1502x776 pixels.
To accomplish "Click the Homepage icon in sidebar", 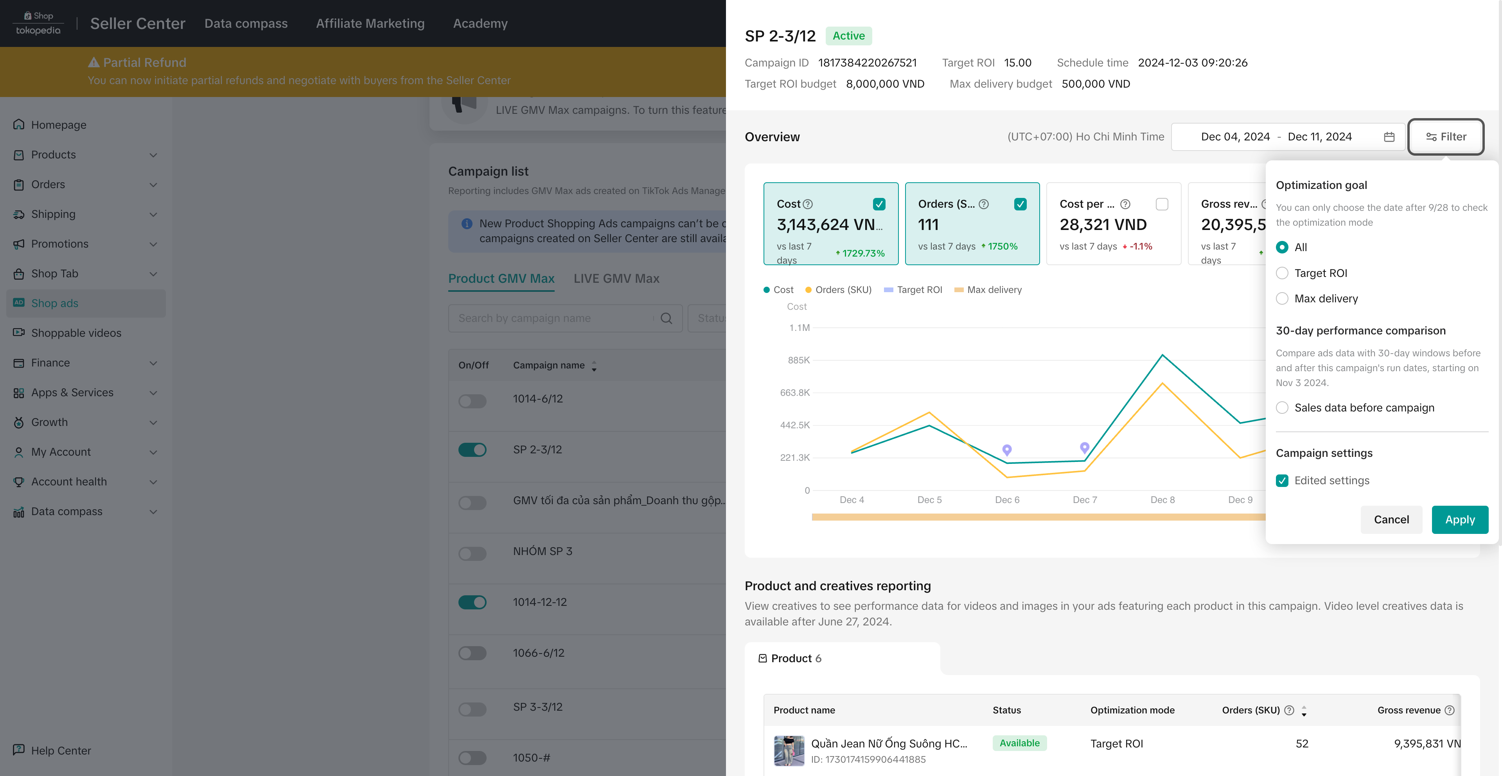I will (19, 125).
